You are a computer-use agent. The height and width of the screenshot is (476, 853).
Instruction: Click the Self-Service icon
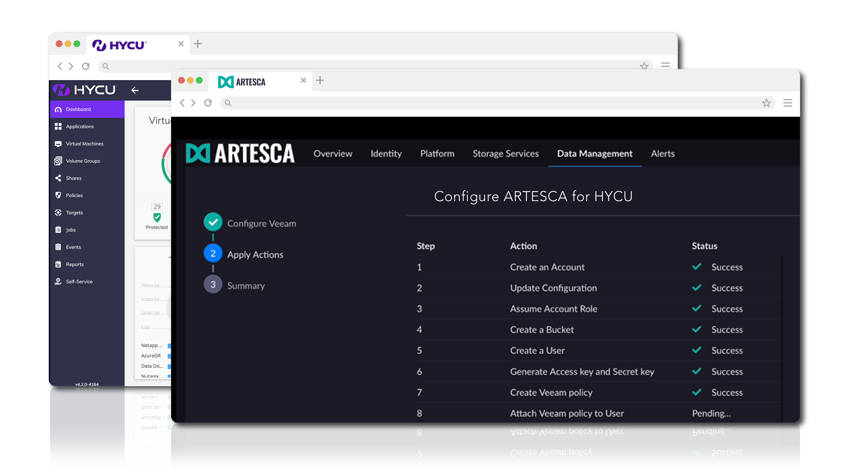pos(58,282)
